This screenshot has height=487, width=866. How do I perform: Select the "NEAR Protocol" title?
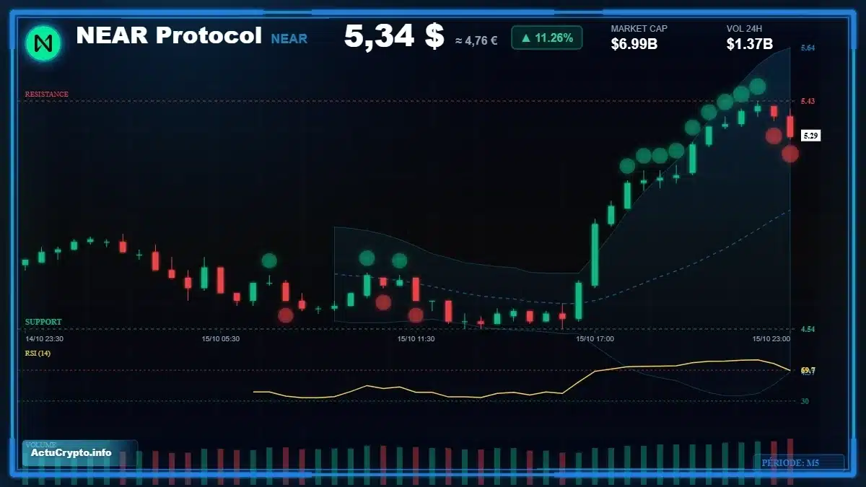click(169, 35)
